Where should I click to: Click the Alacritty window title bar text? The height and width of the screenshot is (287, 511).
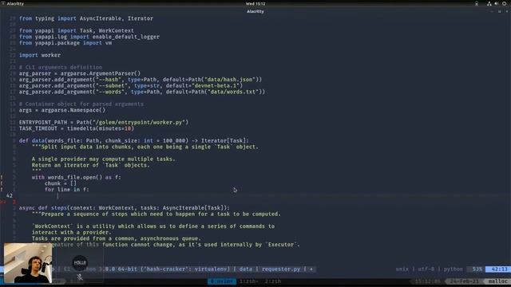click(255, 11)
